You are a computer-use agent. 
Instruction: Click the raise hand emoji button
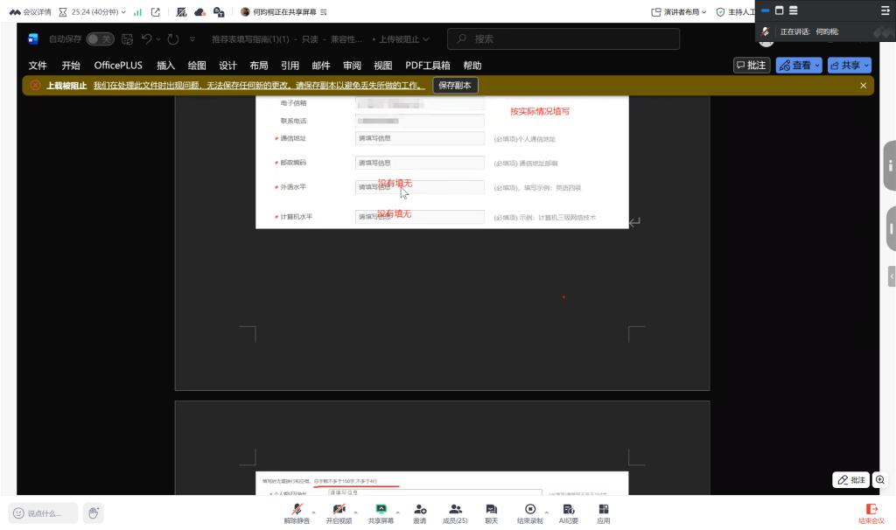pos(94,513)
